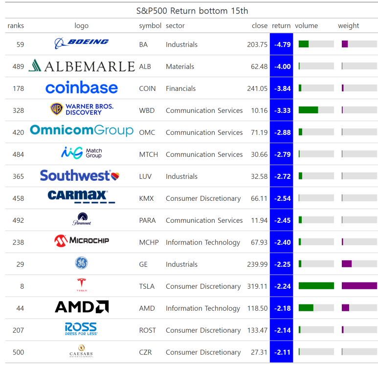Select the ROST symbol cell
The image size is (378, 365).
tap(147, 330)
